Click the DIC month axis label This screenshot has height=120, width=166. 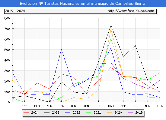pyautogui.click(x=160, y=106)
